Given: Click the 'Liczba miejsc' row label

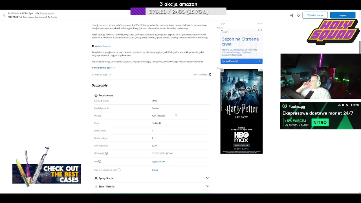Looking at the screenshot, I should [101, 138].
